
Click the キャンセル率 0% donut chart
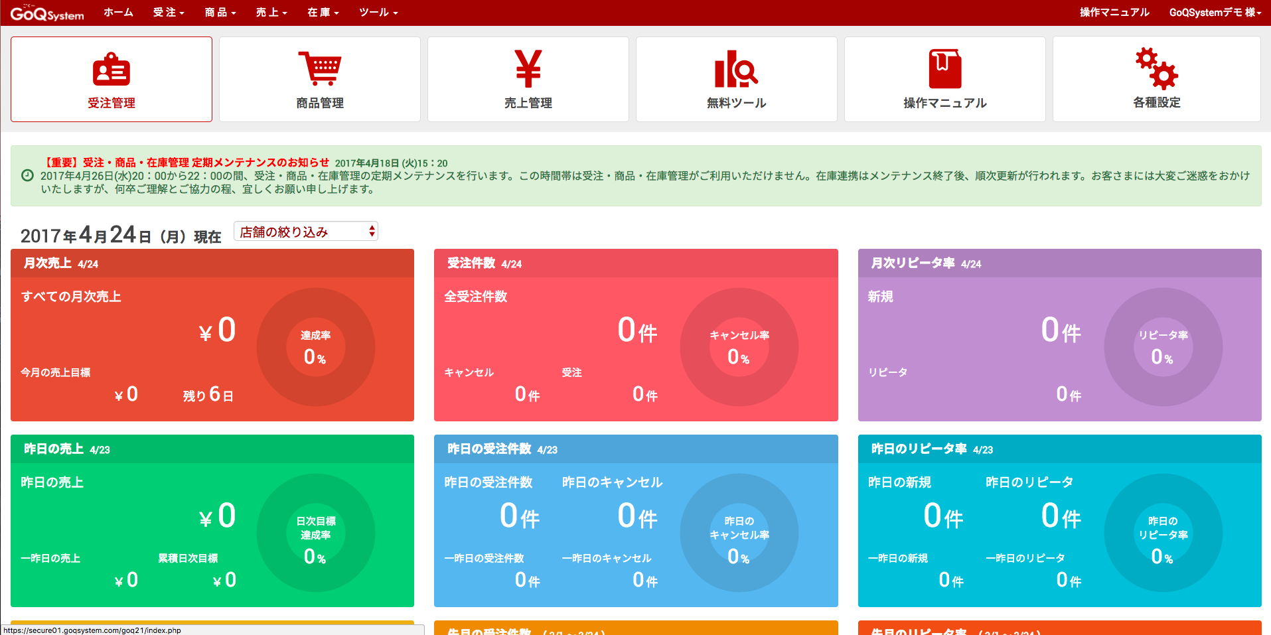pos(739,347)
